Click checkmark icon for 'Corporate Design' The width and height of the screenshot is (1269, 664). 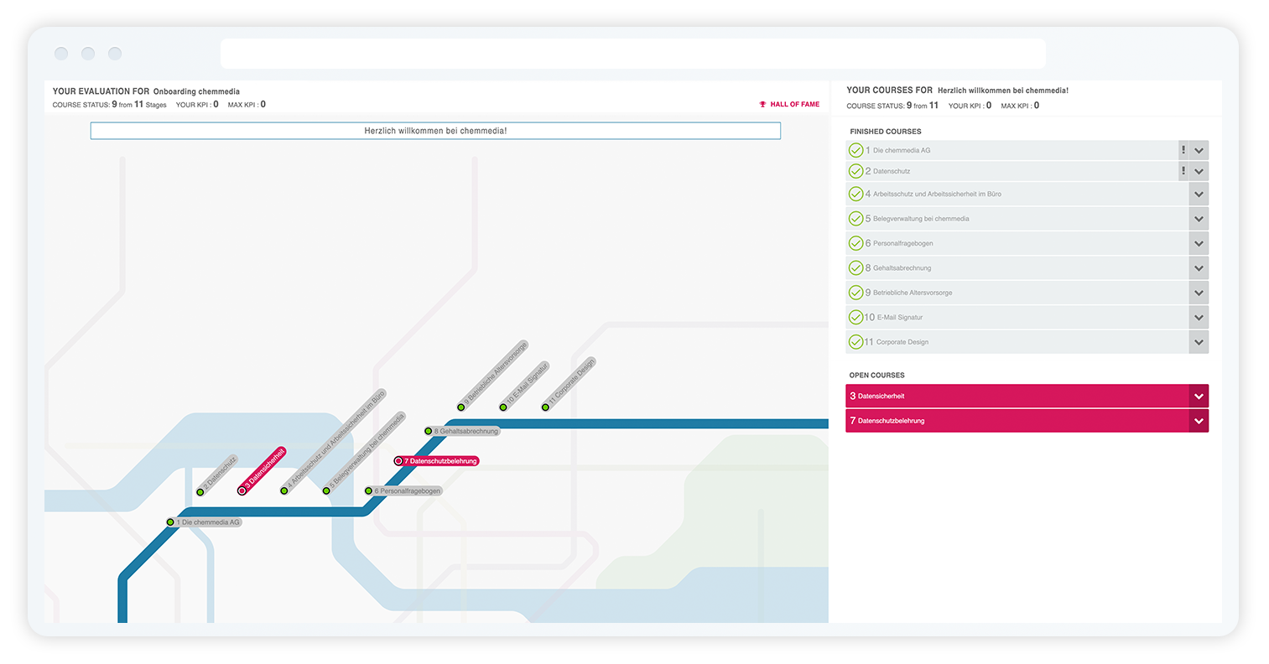pyautogui.click(x=856, y=342)
